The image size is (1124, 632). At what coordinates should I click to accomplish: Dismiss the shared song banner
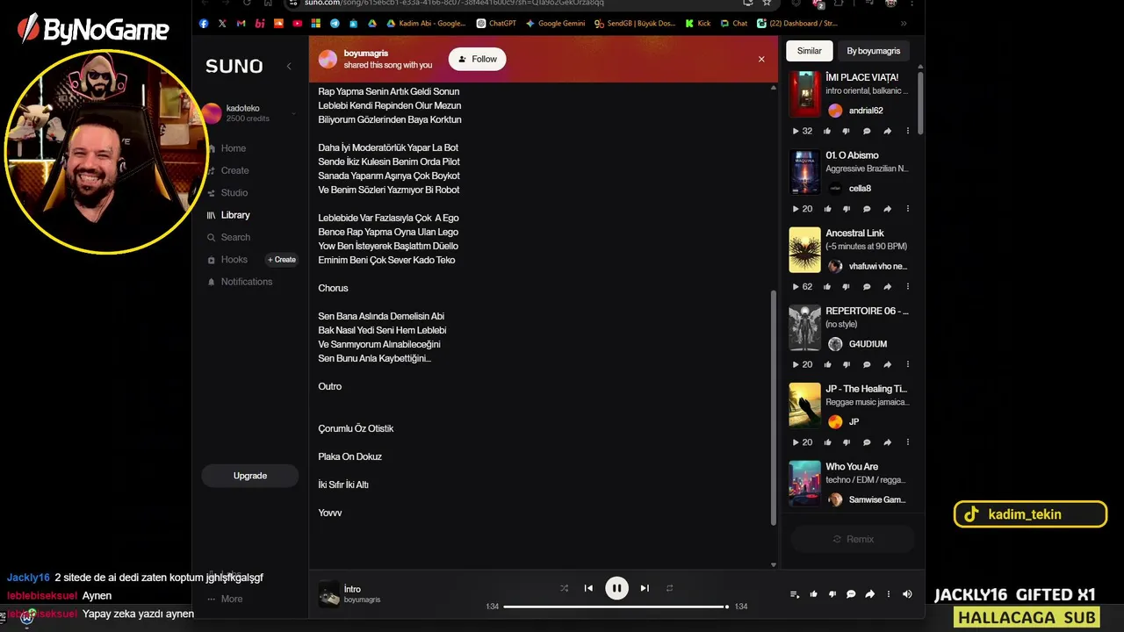(761, 59)
